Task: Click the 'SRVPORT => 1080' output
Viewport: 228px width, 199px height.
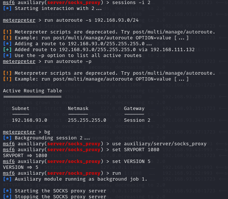Action: click(25, 156)
